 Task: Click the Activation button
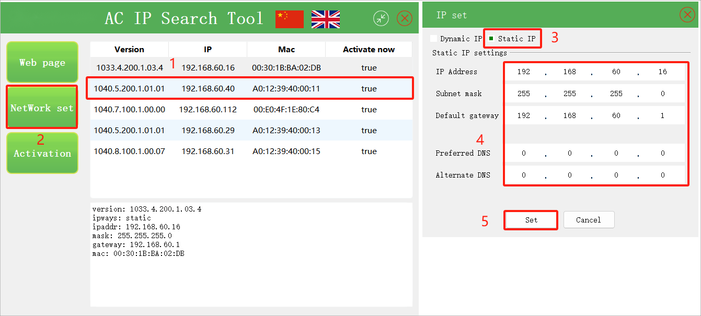coord(42,153)
